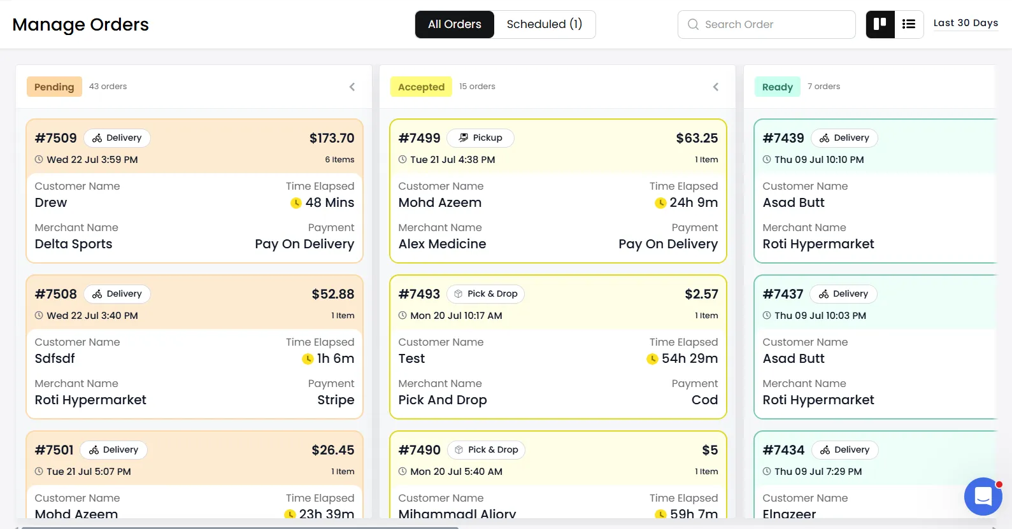Open the chat support widget

(x=983, y=496)
